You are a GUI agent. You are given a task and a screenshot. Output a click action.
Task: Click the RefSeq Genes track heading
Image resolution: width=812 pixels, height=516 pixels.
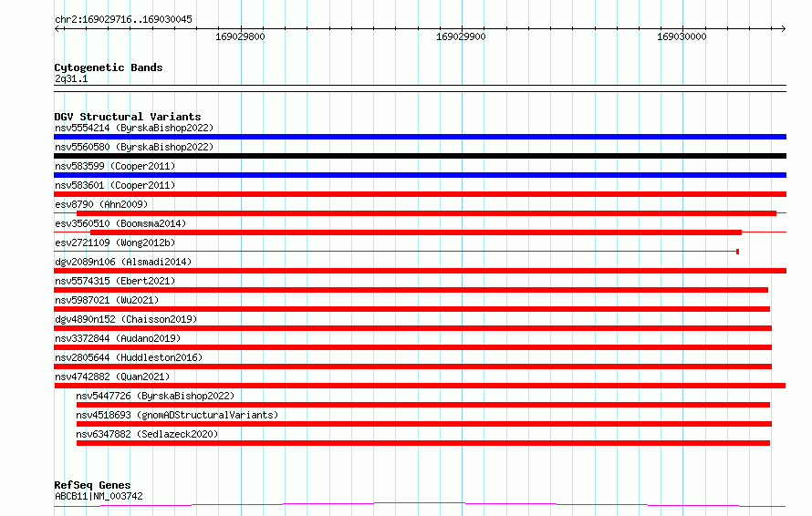point(92,486)
